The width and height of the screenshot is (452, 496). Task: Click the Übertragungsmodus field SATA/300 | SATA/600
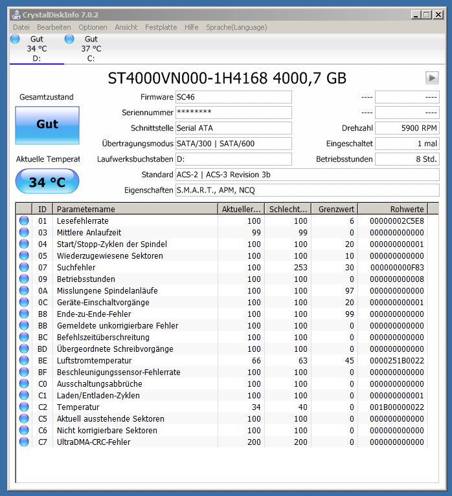(x=234, y=144)
